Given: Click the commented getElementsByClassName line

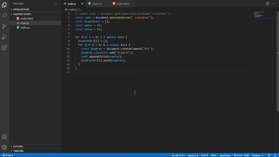Looking at the screenshot, I should coord(123,14).
